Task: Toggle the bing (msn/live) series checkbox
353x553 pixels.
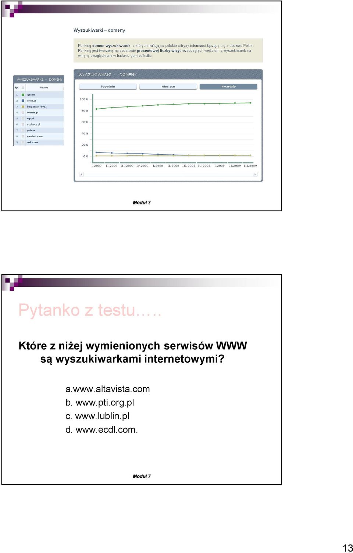Action: pyautogui.click(x=23, y=106)
